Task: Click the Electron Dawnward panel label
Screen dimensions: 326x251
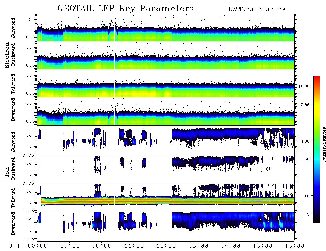Action: click(13, 110)
